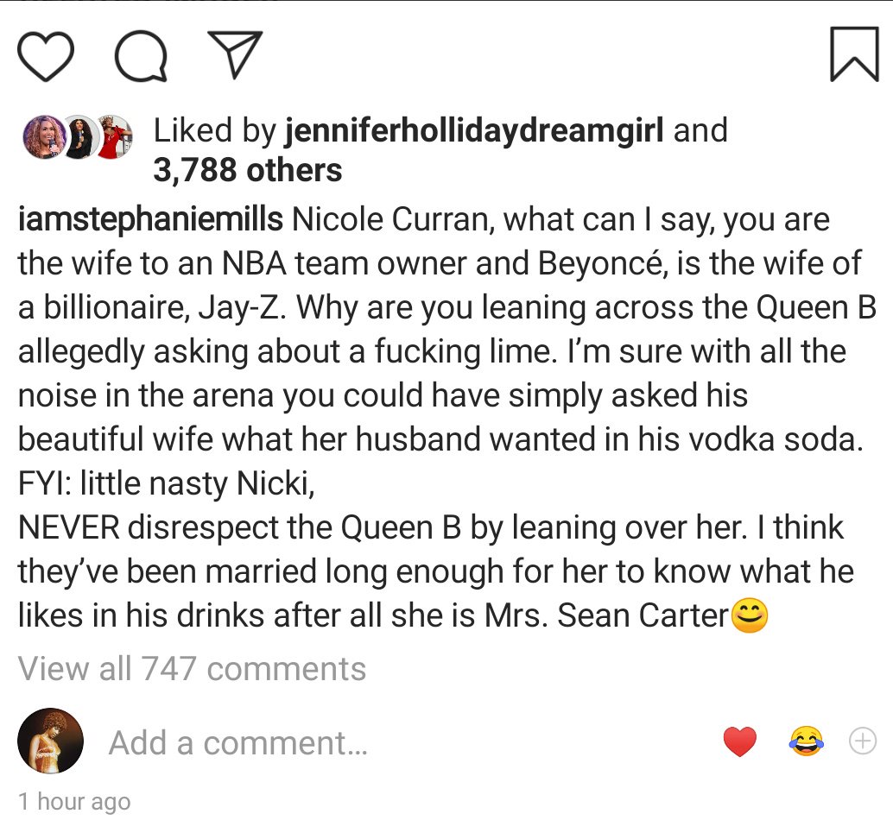Click the 1 hour ago timestamp

pyautogui.click(x=74, y=802)
